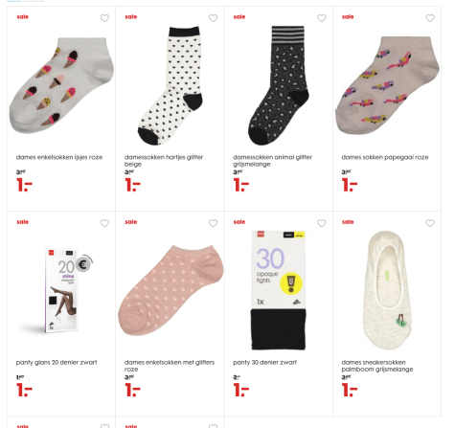Viewport: 455px width, 428px height.
Task: Click heart icon on panty glans 20 denier
Action: (104, 223)
